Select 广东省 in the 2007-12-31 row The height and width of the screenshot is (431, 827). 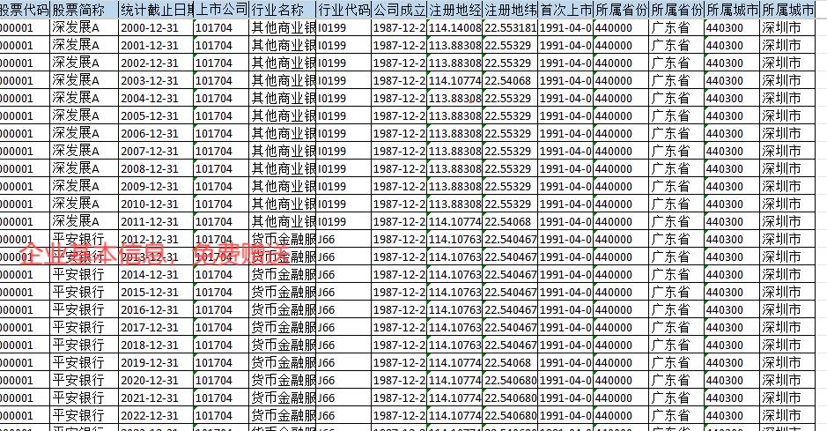coord(676,151)
